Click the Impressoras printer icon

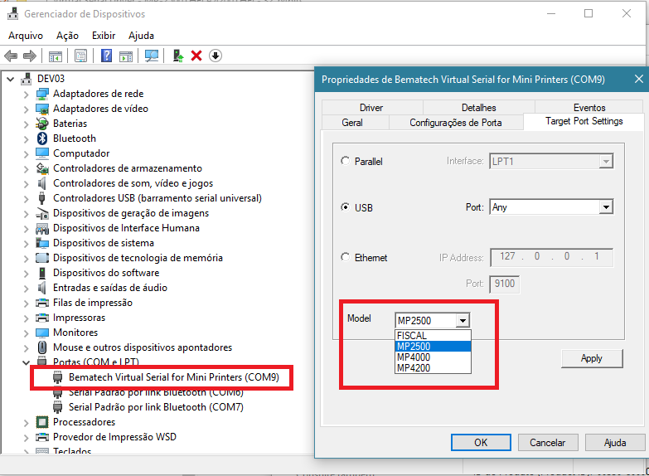coord(42,318)
